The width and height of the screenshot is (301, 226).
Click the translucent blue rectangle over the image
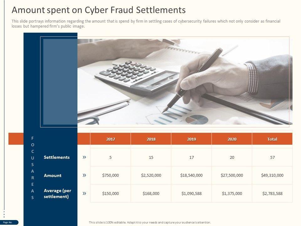click(60, 82)
